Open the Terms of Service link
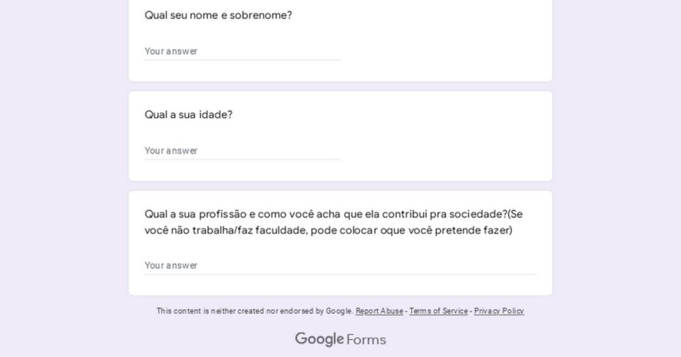Screen dimensions: 681x357 (438, 311)
